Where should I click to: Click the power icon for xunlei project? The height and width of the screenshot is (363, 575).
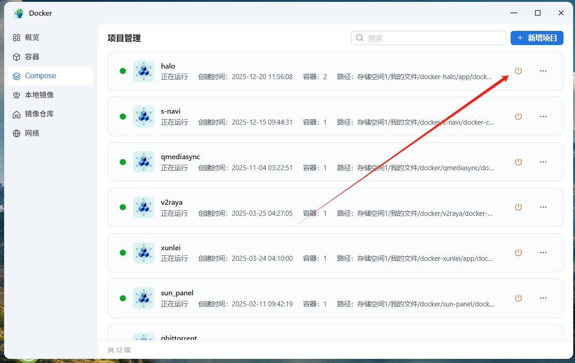point(518,253)
